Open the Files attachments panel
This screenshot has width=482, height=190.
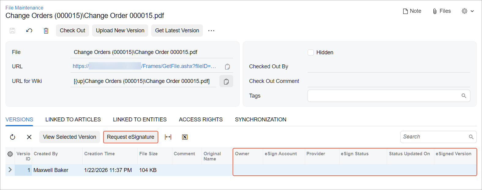tap(442, 11)
